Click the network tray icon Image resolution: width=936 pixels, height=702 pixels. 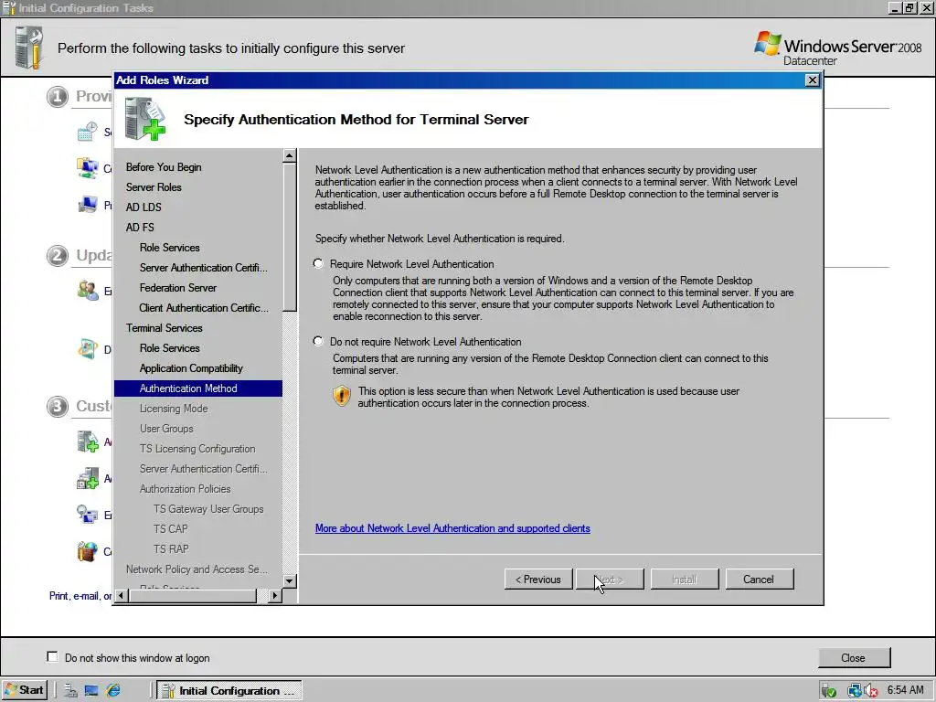coord(855,691)
